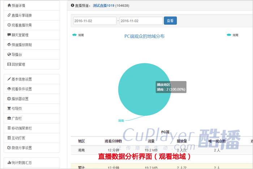
Task: Open 播放器设置 menu item
Action: tap(32, 99)
